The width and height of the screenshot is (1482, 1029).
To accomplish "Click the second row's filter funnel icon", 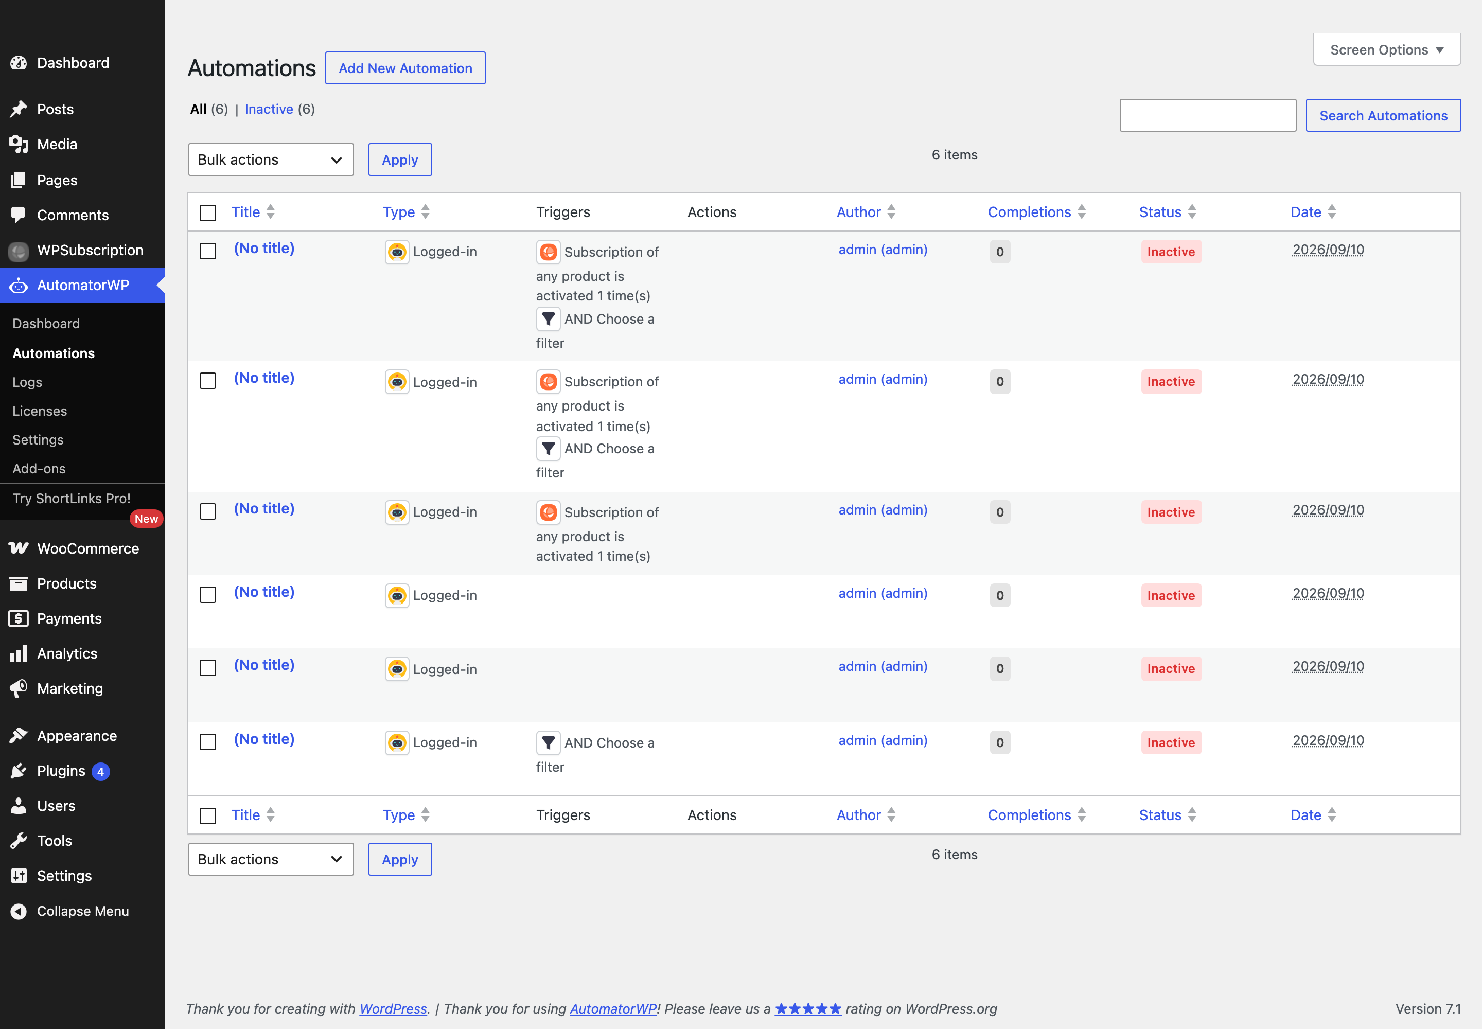I will coord(548,449).
